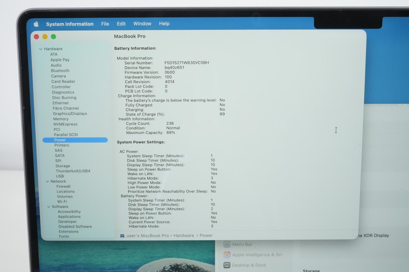The image size is (409, 272).
Task: Select the Desktop & Dock icon
Action: tap(227, 265)
